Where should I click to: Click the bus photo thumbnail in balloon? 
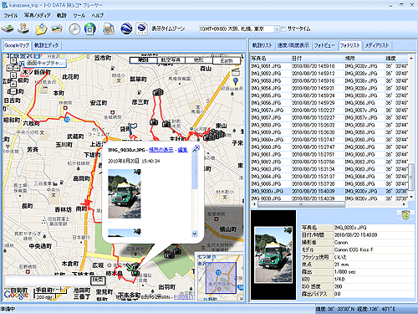click(x=125, y=193)
